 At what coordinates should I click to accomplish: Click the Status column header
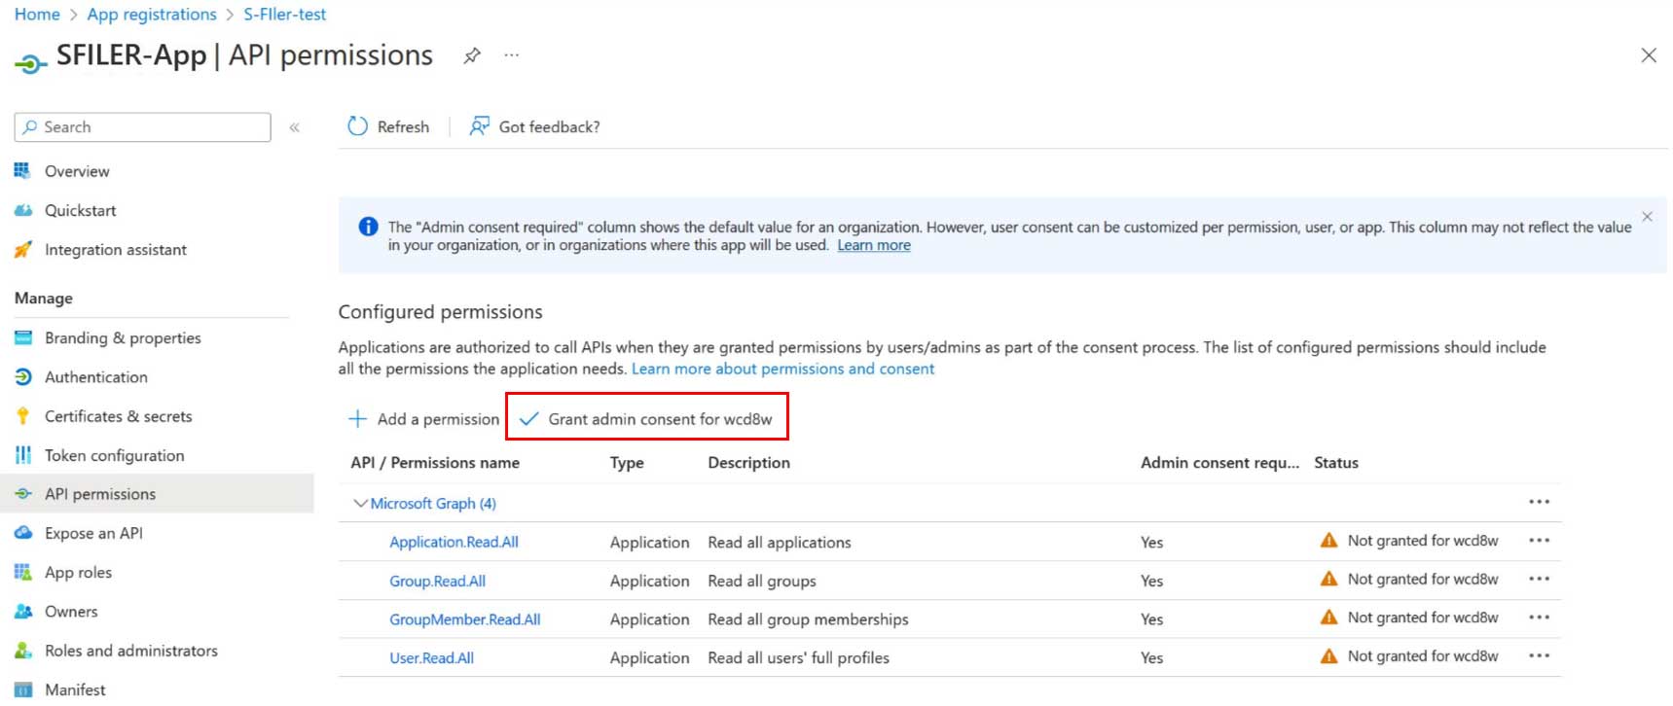click(1336, 463)
